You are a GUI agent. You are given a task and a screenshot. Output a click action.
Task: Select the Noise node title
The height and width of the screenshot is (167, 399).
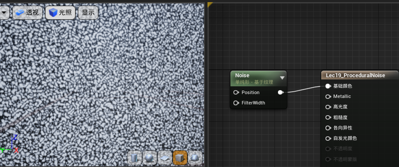[x=242, y=76]
